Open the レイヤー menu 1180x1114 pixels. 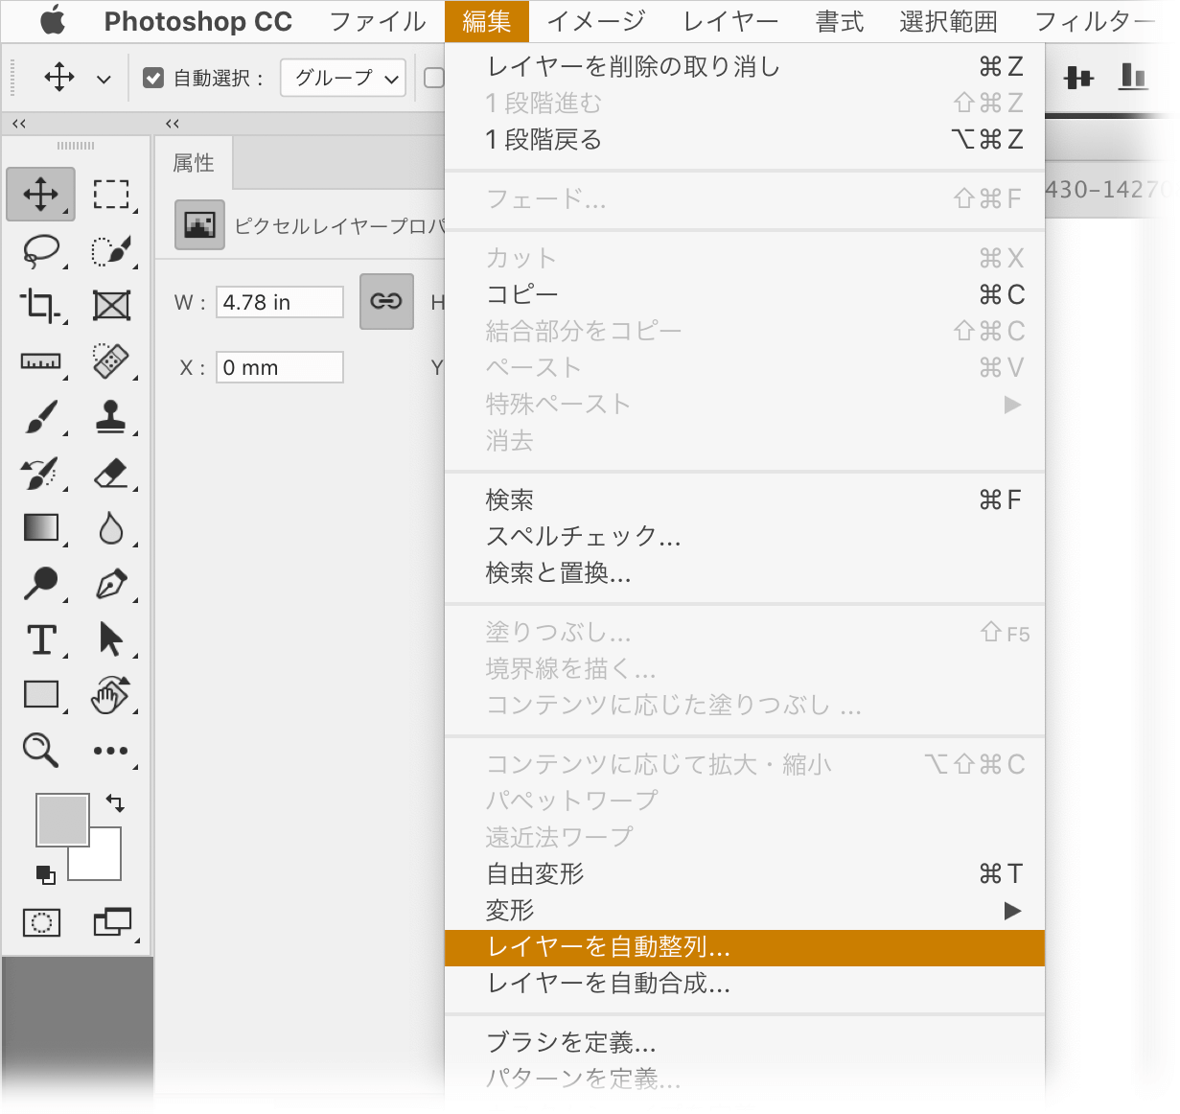731,21
